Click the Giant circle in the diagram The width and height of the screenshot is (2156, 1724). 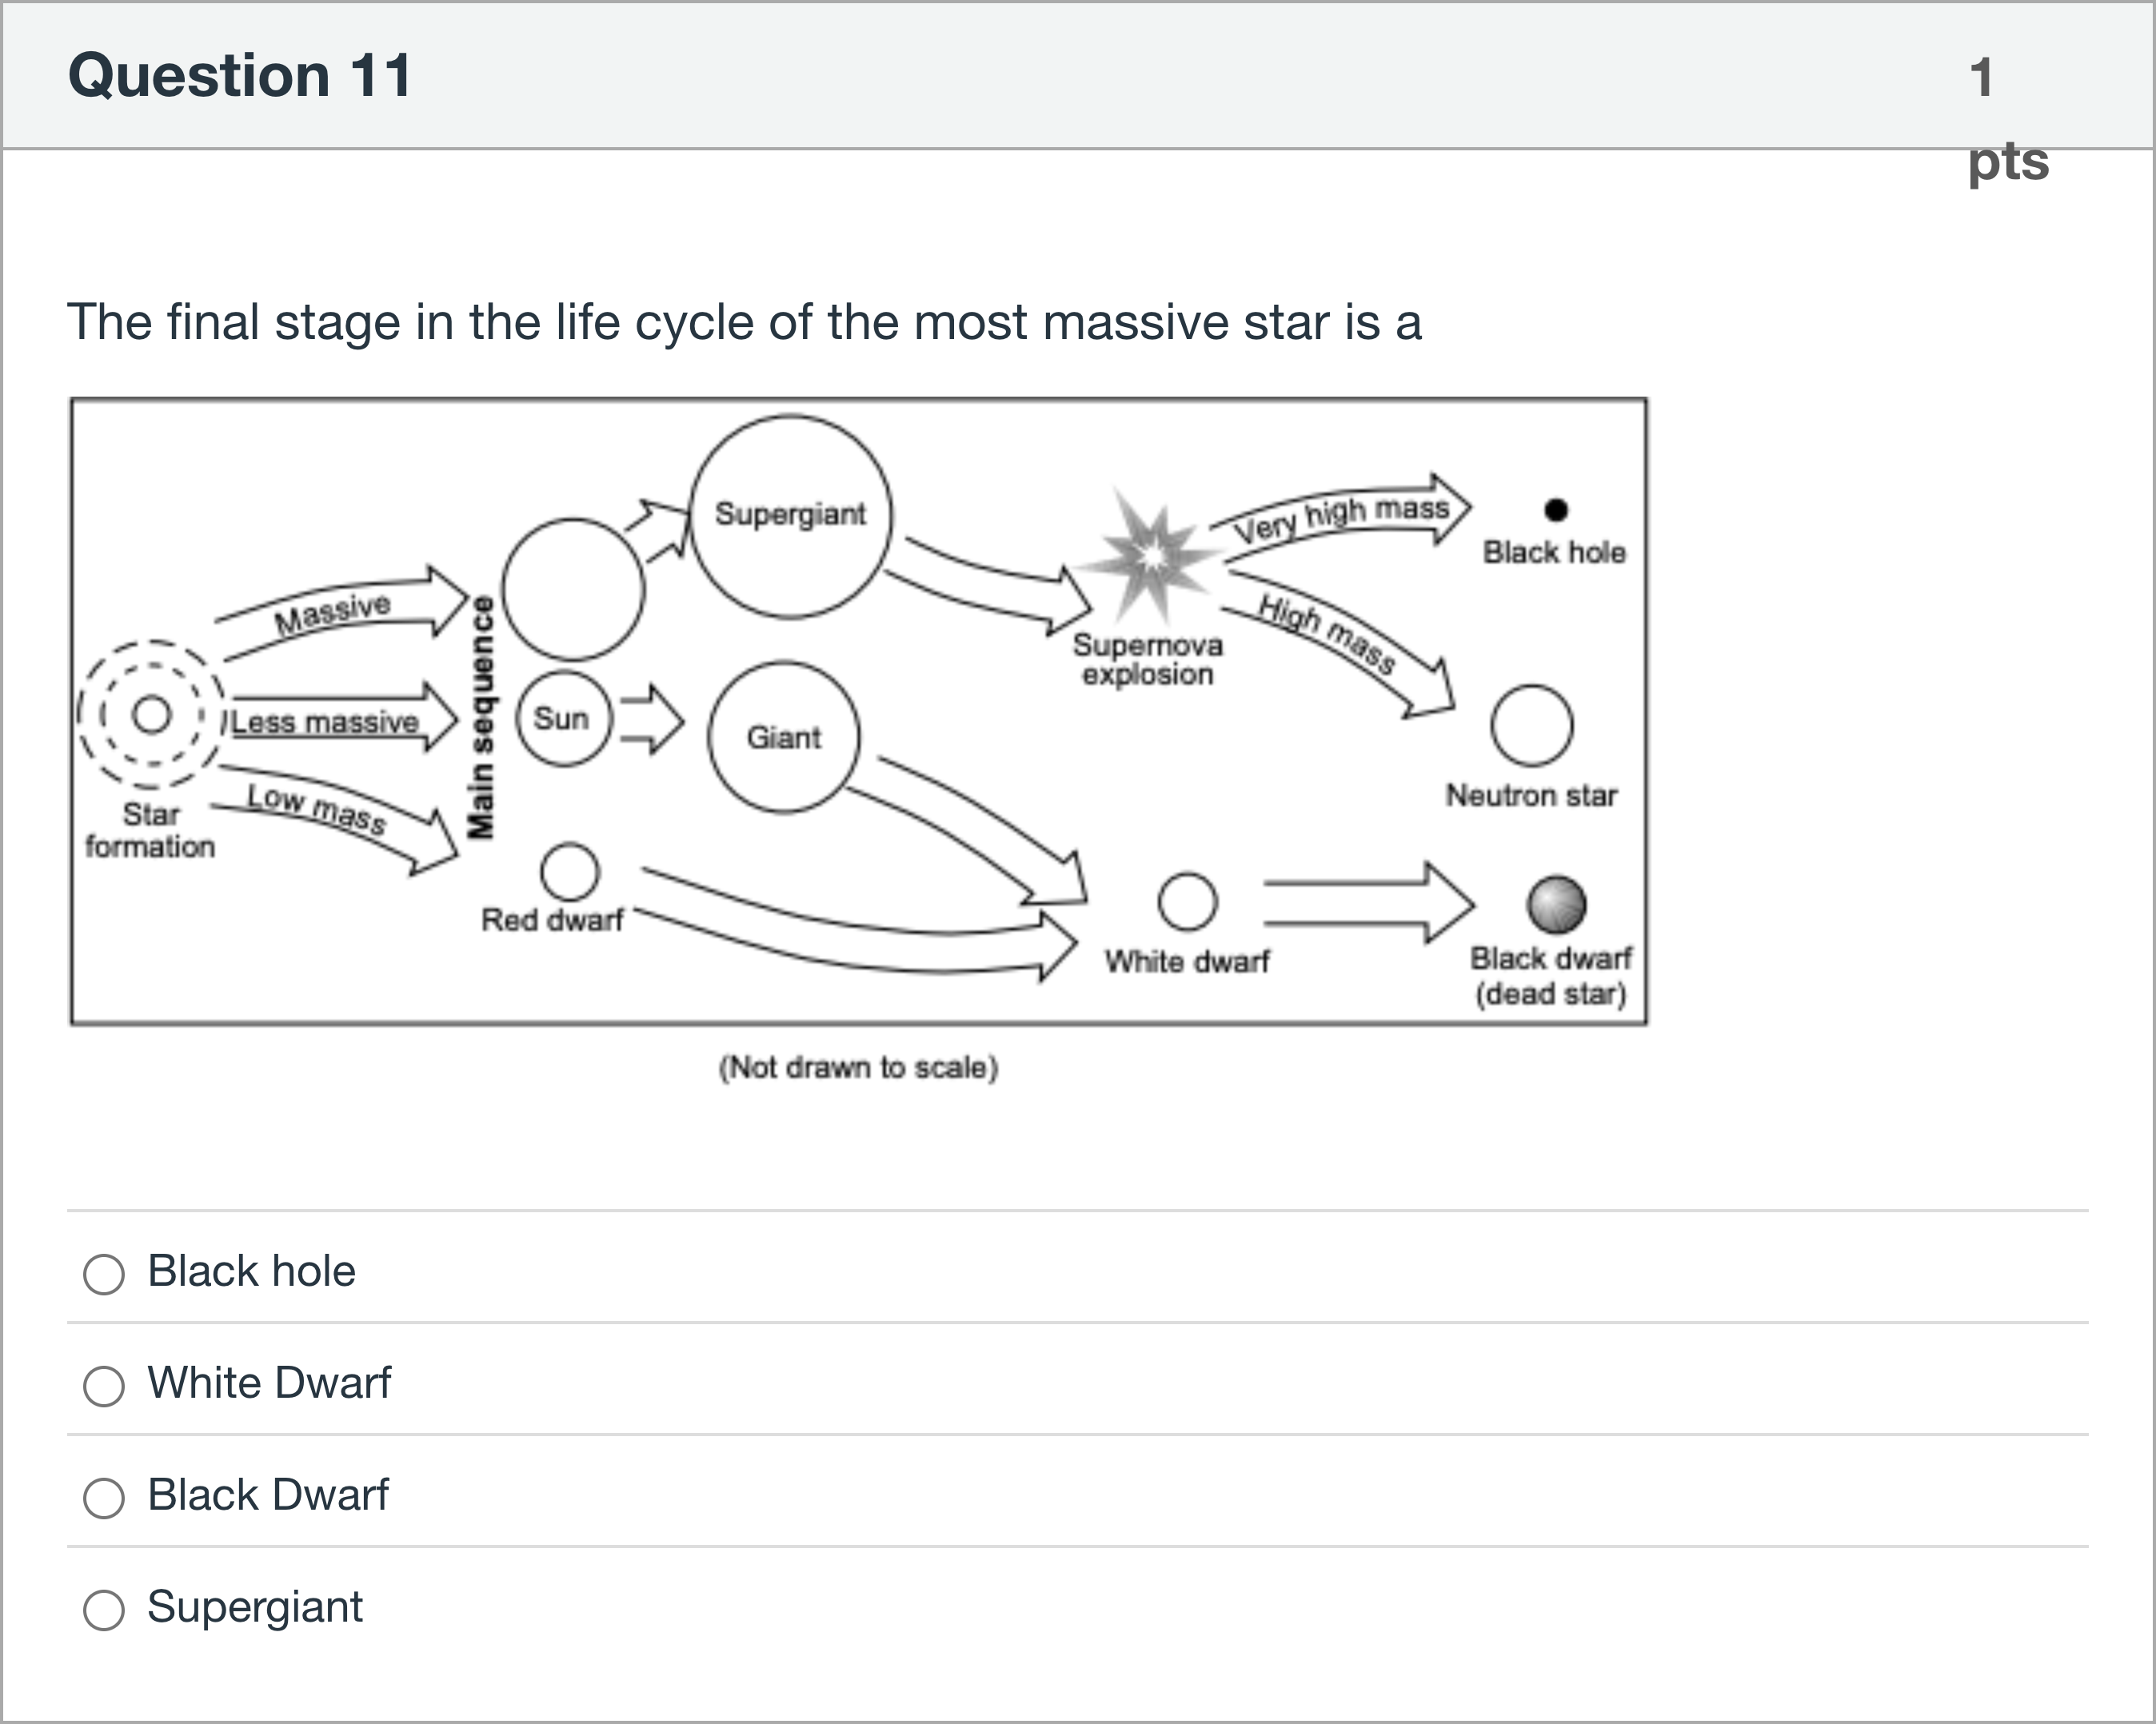(x=783, y=737)
